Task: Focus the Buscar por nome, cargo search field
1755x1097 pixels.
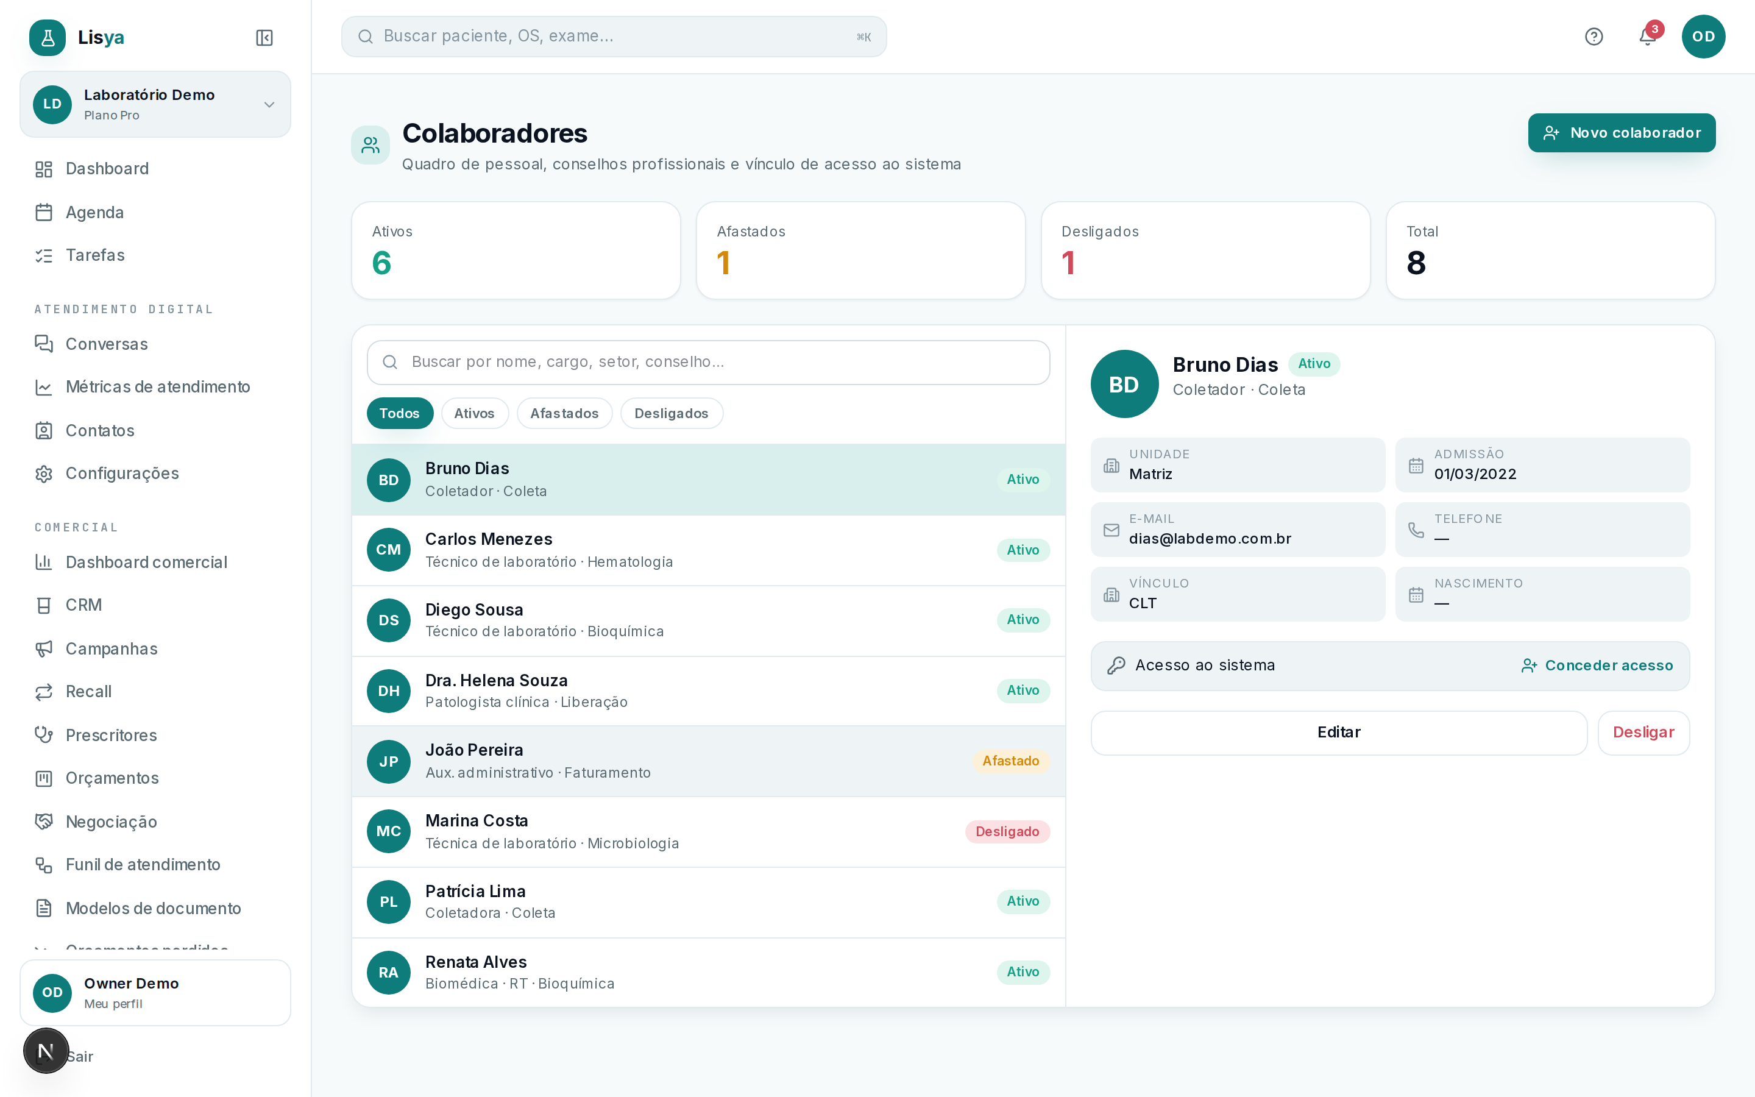Action: tap(709, 362)
